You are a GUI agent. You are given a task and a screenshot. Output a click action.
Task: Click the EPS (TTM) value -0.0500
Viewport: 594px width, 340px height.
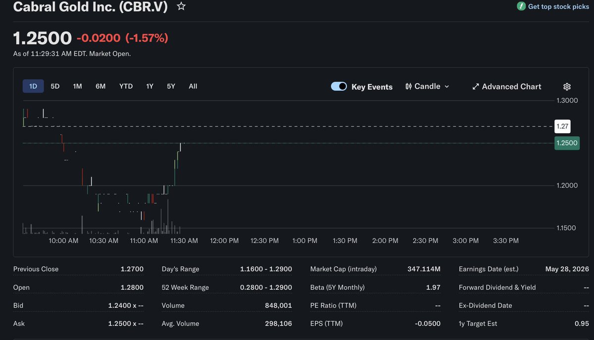(x=428, y=324)
